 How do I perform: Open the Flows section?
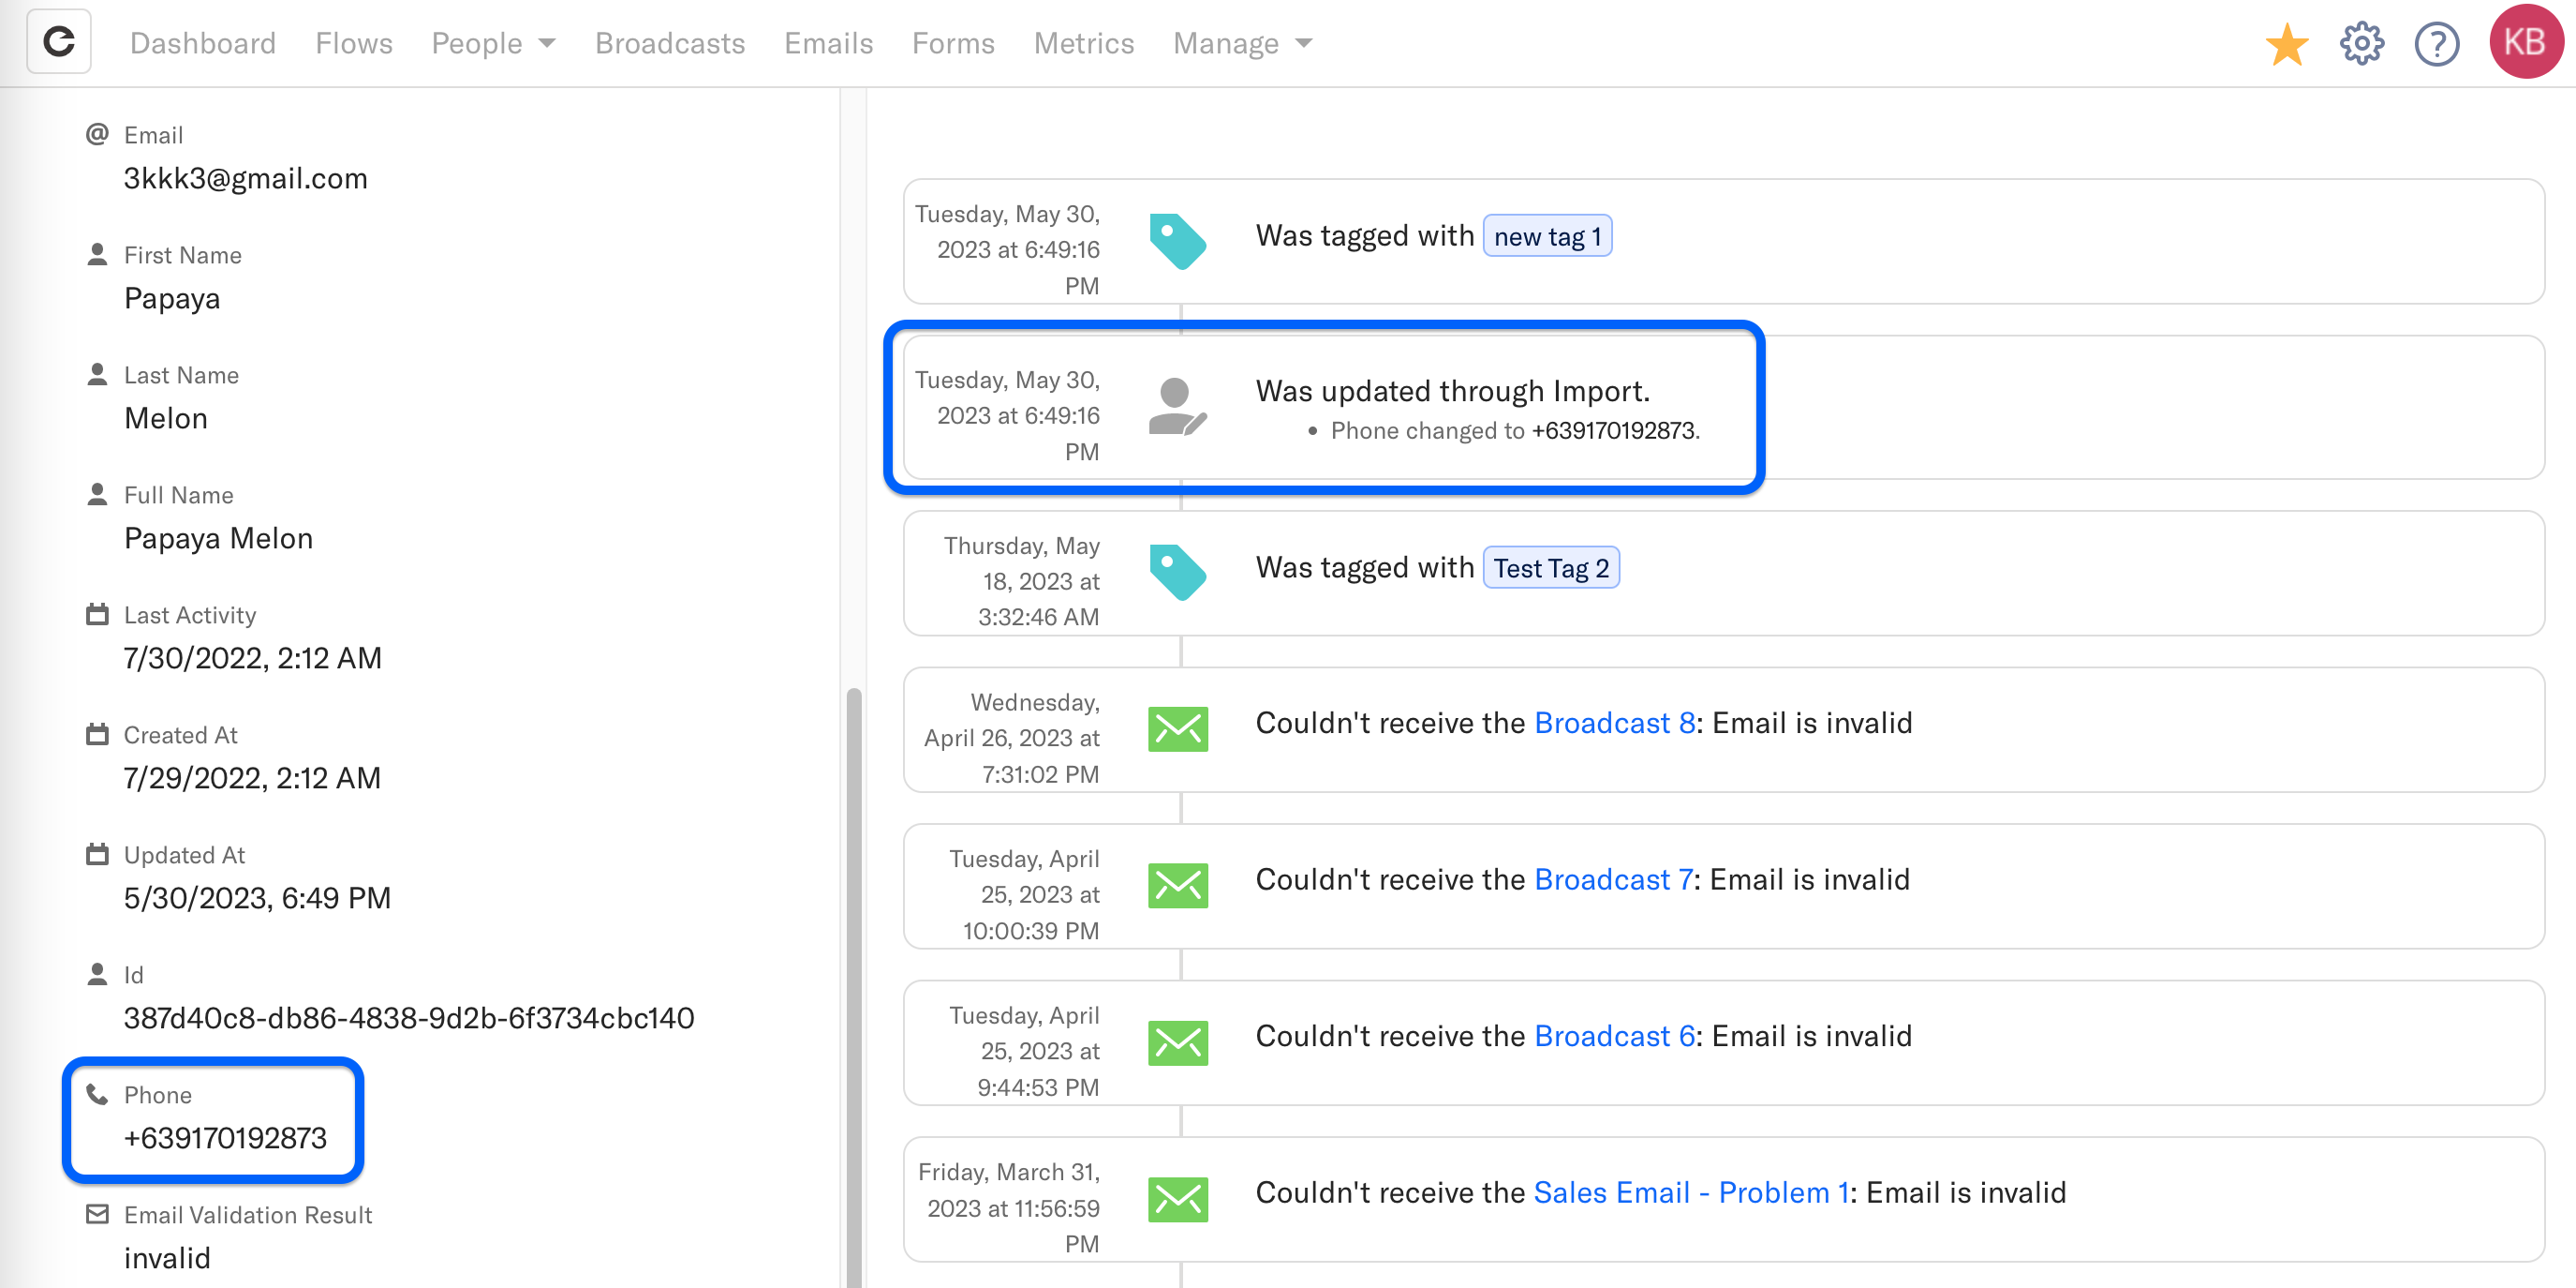[x=354, y=43]
